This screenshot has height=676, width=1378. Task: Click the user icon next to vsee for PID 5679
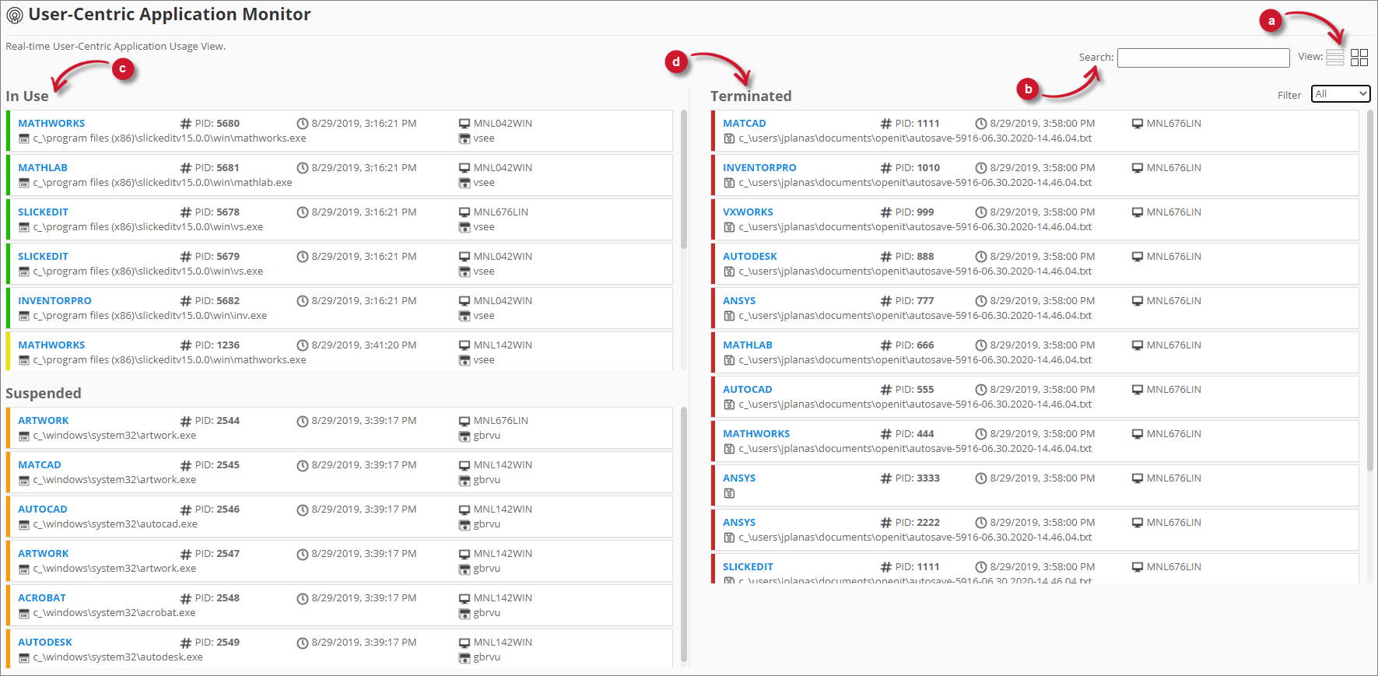[x=465, y=271]
